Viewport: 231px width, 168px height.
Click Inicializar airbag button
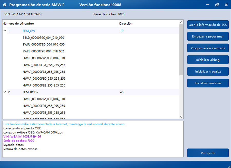click(x=208, y=60)
